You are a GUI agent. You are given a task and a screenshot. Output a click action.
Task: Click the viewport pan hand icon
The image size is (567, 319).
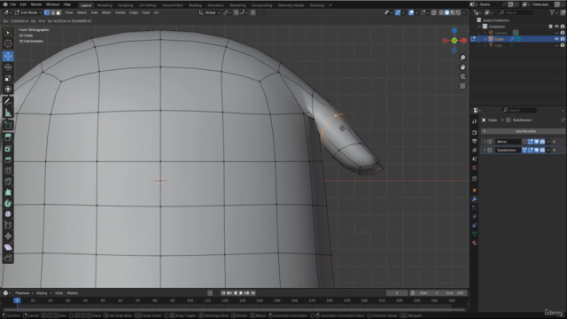(x=462, y=67)
